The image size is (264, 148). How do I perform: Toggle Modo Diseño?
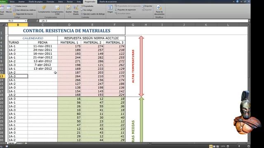point(76,10)
